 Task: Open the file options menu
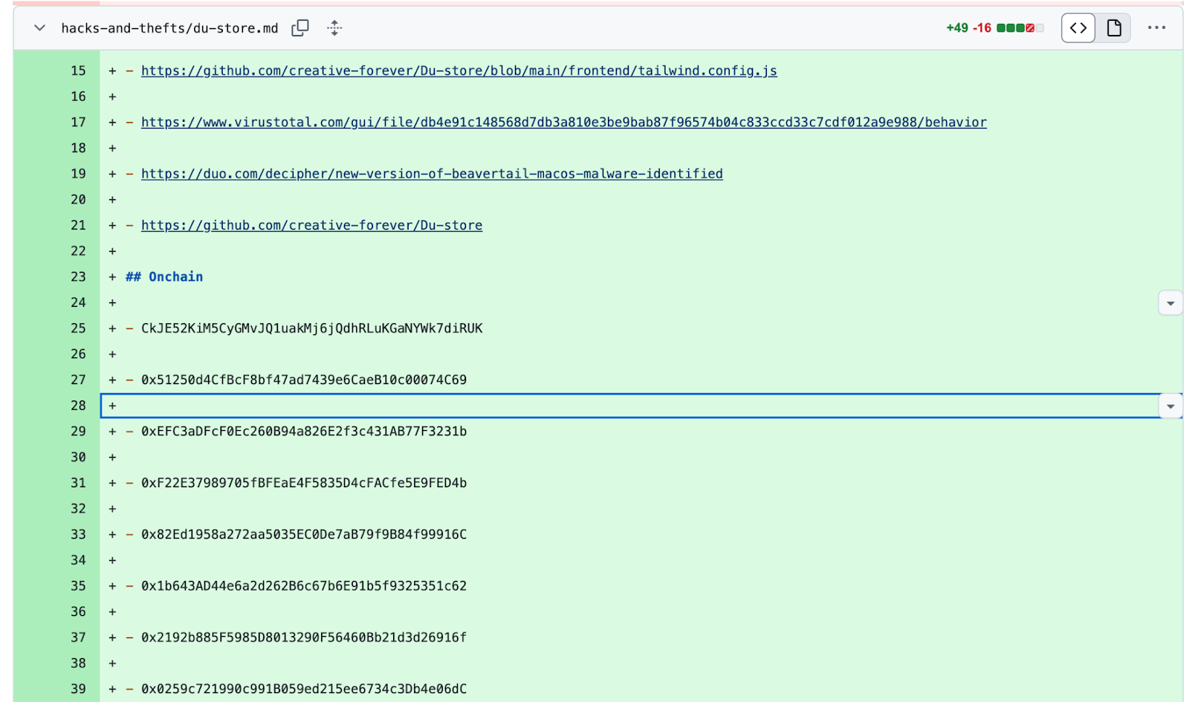click(1156, 28)
